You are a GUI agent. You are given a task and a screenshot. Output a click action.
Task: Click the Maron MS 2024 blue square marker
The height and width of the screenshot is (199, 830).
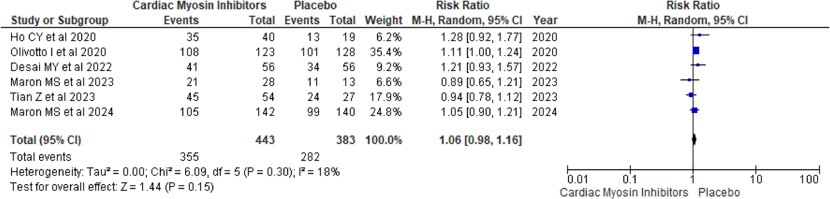(694, 111)
